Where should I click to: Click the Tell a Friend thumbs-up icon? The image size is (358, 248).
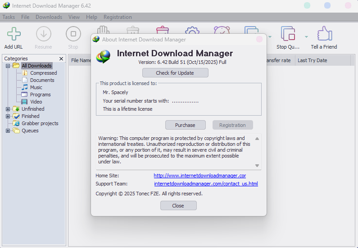coord(324,33)
